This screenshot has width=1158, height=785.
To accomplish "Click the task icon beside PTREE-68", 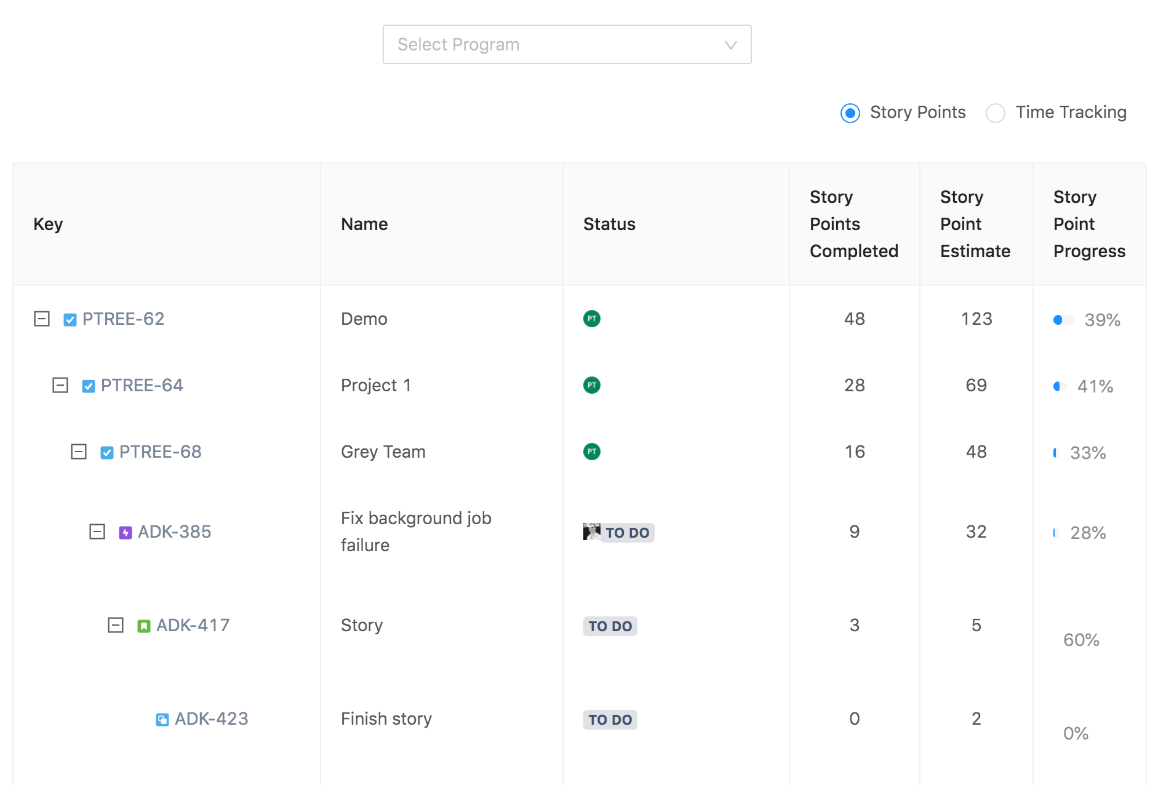I will click(107, 453).
